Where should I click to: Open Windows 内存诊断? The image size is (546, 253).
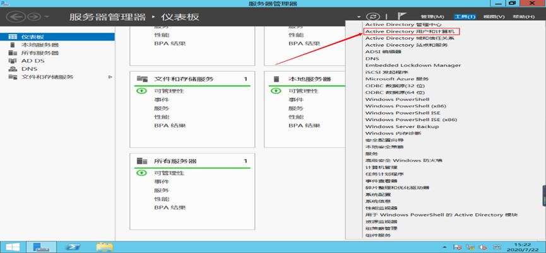[393, 133]
